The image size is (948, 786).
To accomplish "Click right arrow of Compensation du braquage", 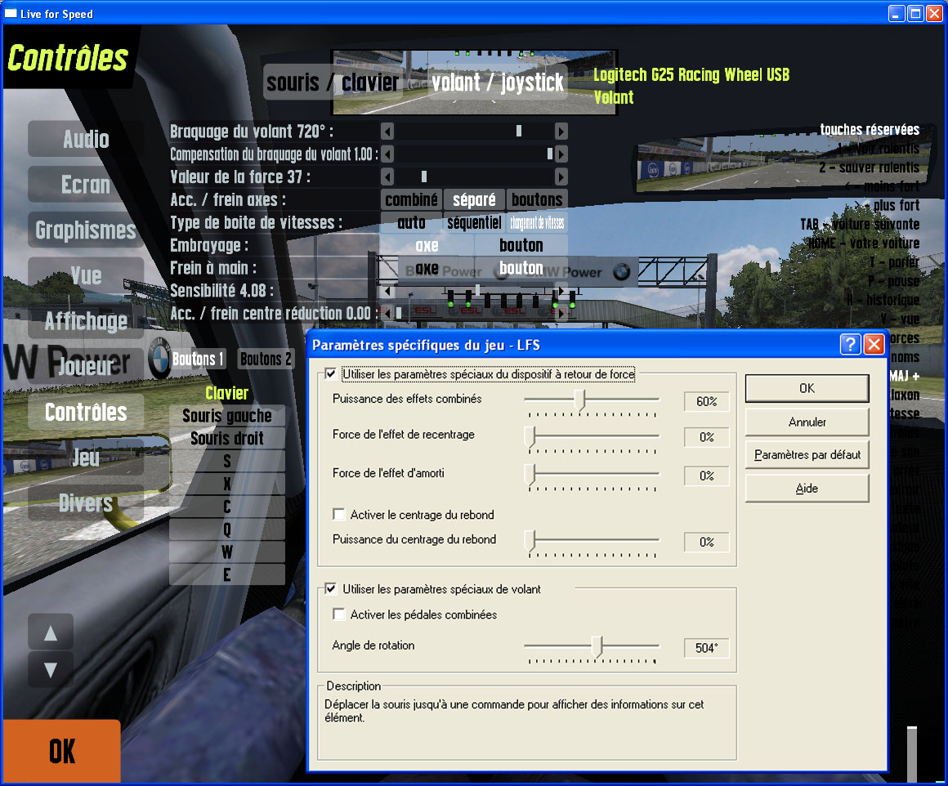I will (x=561, y=154).
